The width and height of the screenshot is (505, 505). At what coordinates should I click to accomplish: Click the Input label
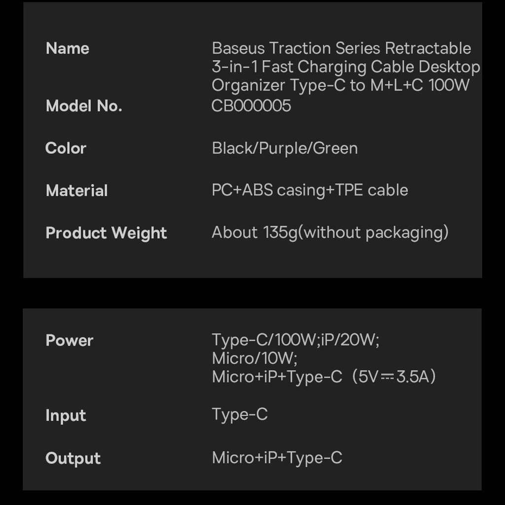point(66,415)
